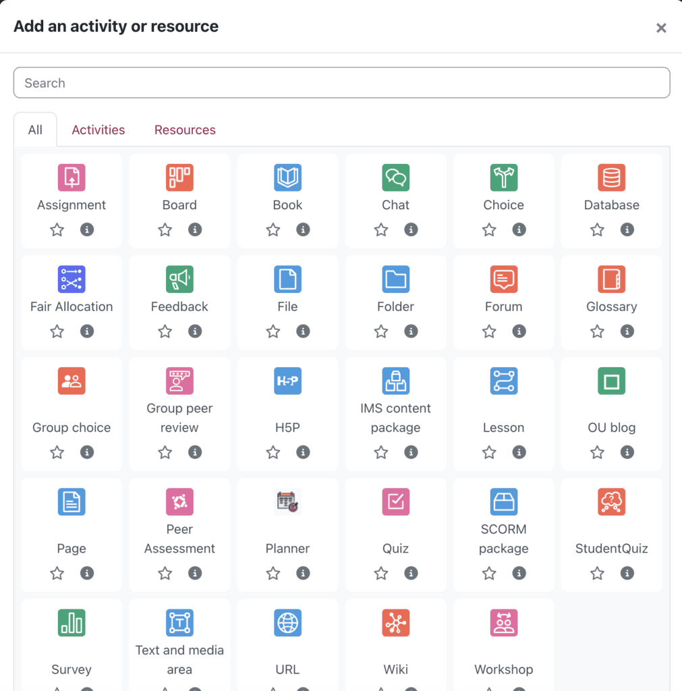
Task: Pick the Quiz activity icon
Action: click(x=395, y=502)
